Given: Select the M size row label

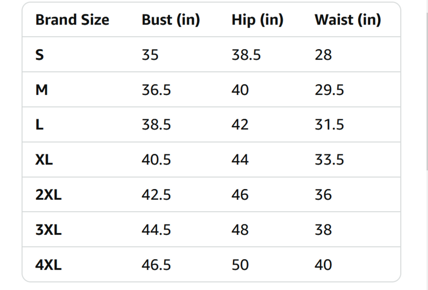Looking at the screenshot, I should 42,90.
